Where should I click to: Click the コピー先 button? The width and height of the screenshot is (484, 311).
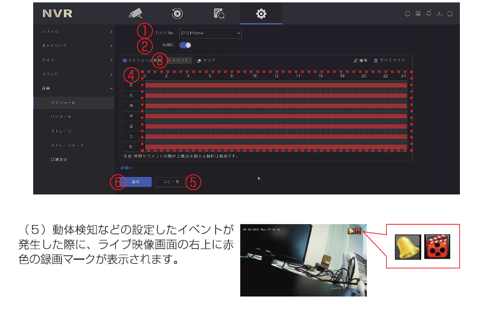click(x=171, y=182)
